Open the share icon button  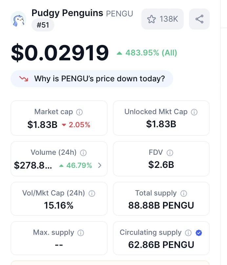(x=199, y=19)
